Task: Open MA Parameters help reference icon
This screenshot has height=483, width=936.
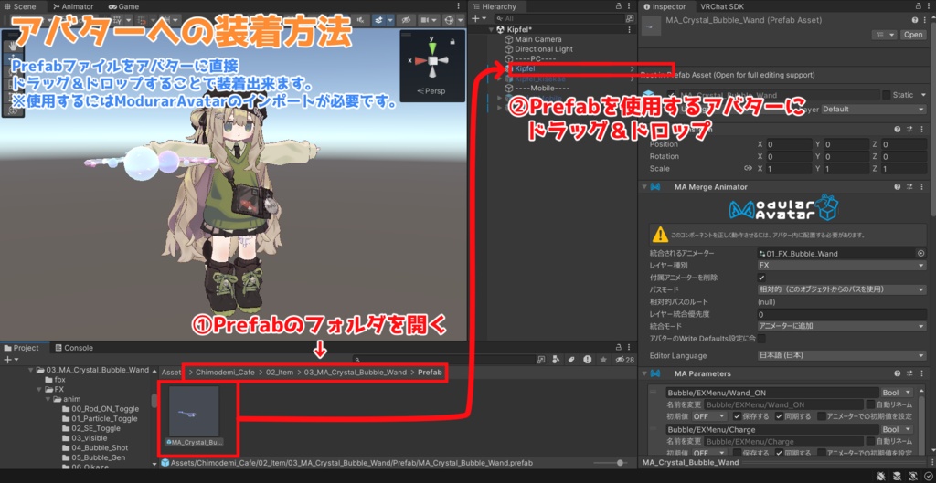Action: [898, 373]
